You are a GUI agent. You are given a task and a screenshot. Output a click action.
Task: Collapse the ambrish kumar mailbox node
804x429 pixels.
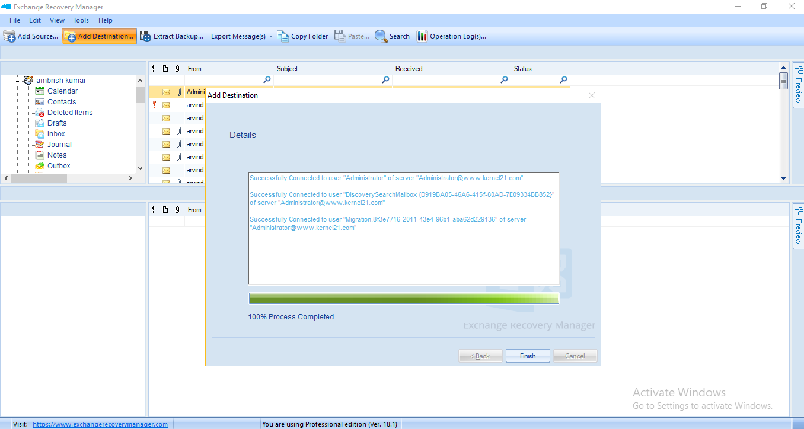pyautogui.click(x=18, y=81)
